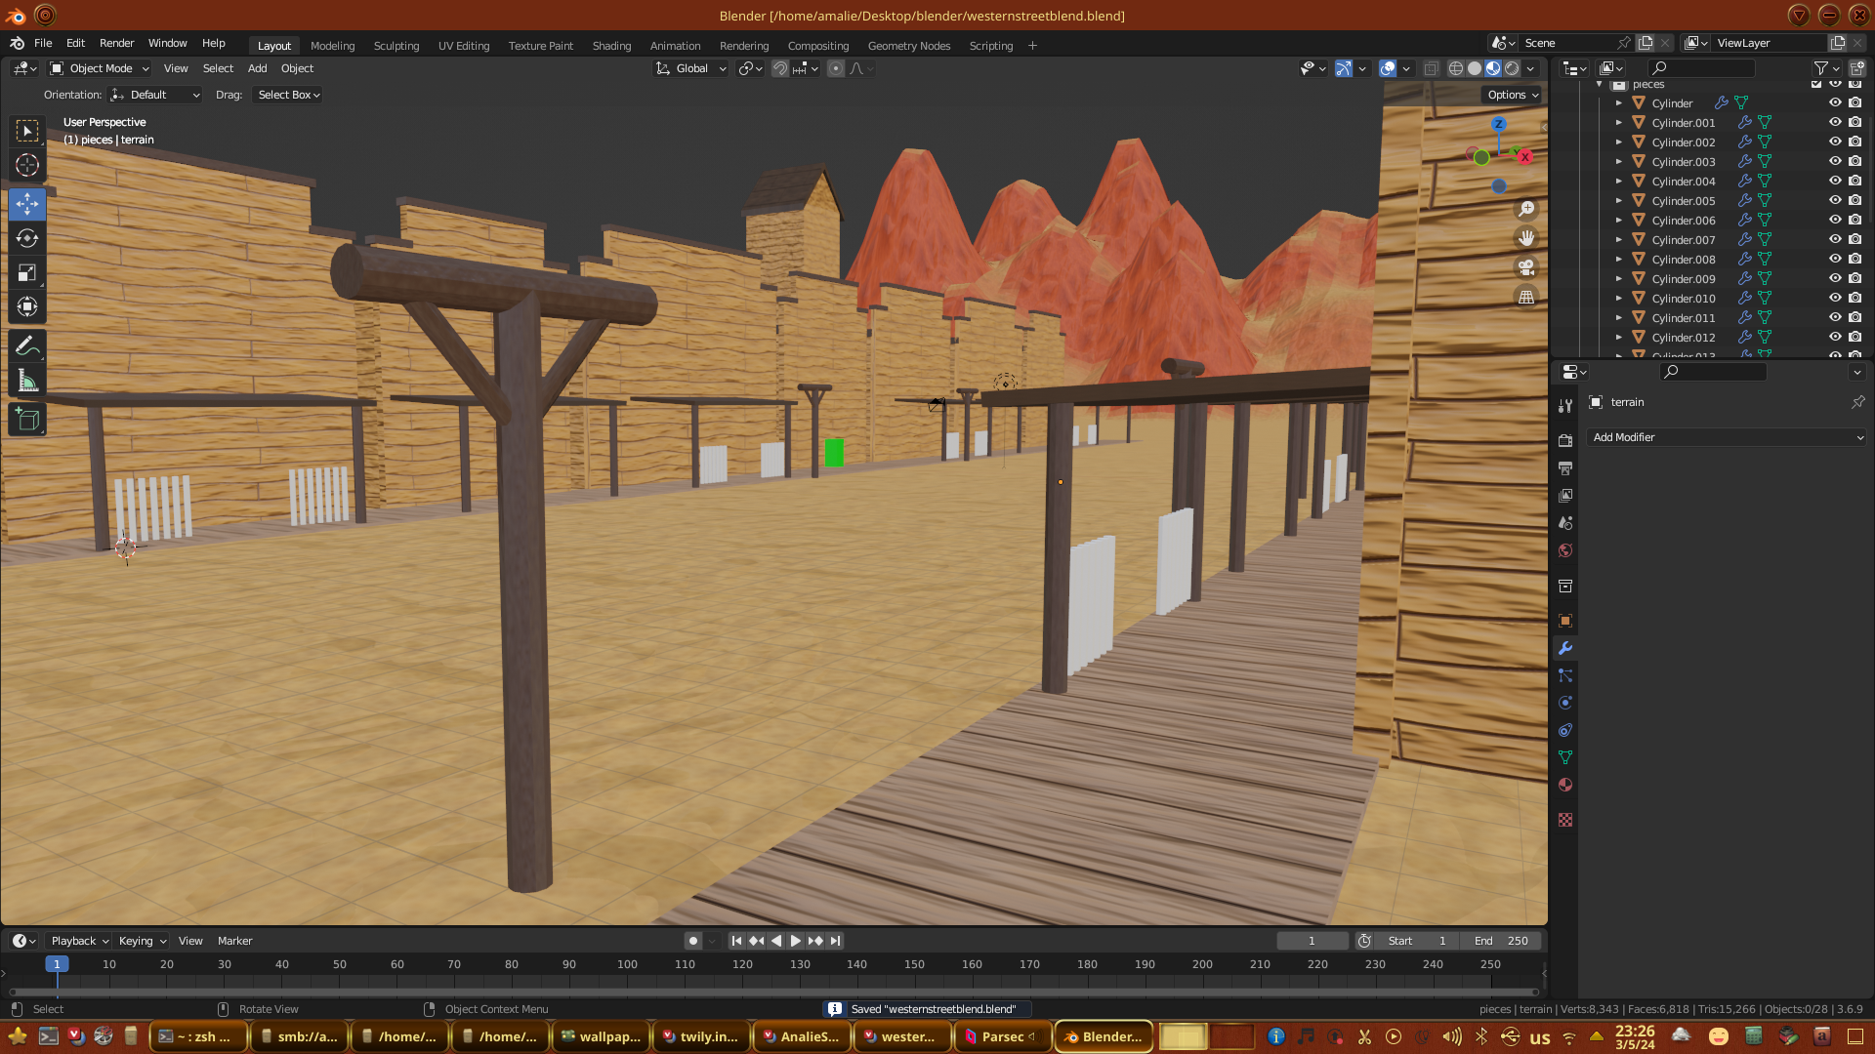The height and width of the screenshot is (1054, 1875).
Task: Expand the Cylinder.005 tree item
Action: click(1618, 201)
